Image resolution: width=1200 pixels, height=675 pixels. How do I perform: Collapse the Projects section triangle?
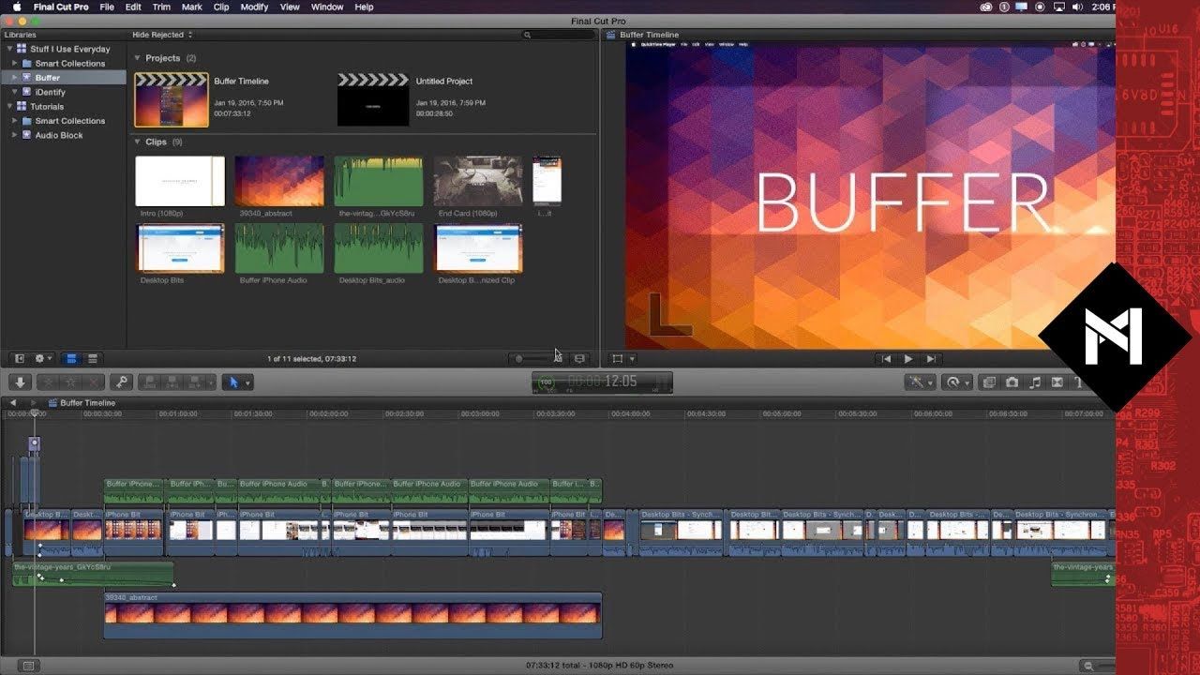137,58
